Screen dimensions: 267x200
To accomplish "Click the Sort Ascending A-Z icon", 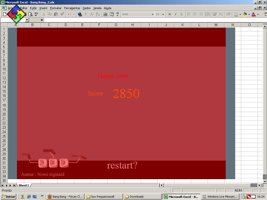I will [x=98, y=14].
